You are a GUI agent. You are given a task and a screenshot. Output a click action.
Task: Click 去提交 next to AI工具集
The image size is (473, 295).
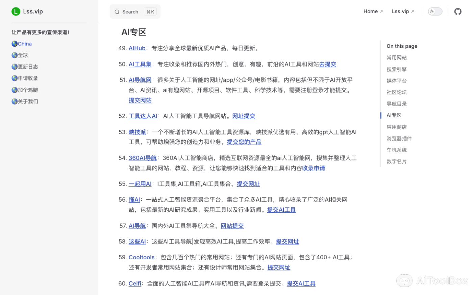(327, 64)
